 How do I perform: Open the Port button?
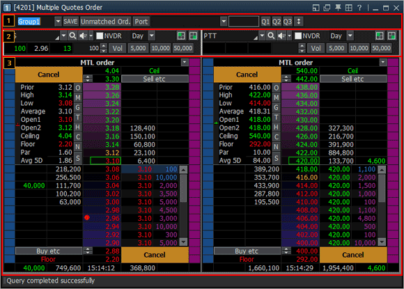pos(141,22)
